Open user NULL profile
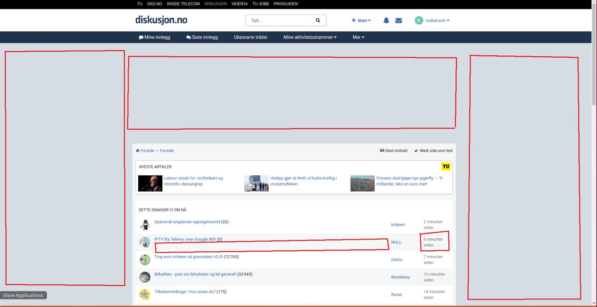Screen dimensions: 597x307 pyautogui.click(x=396, y=242)
